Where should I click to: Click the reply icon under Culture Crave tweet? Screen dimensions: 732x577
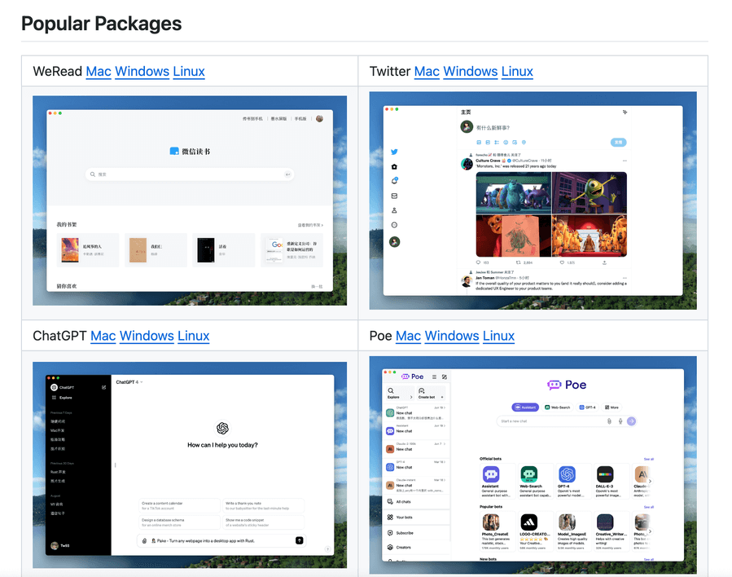tap(478, 262)
